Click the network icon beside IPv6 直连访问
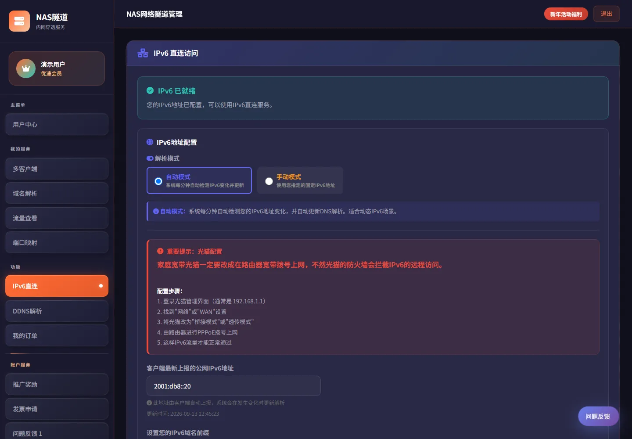 click(143, 53)
